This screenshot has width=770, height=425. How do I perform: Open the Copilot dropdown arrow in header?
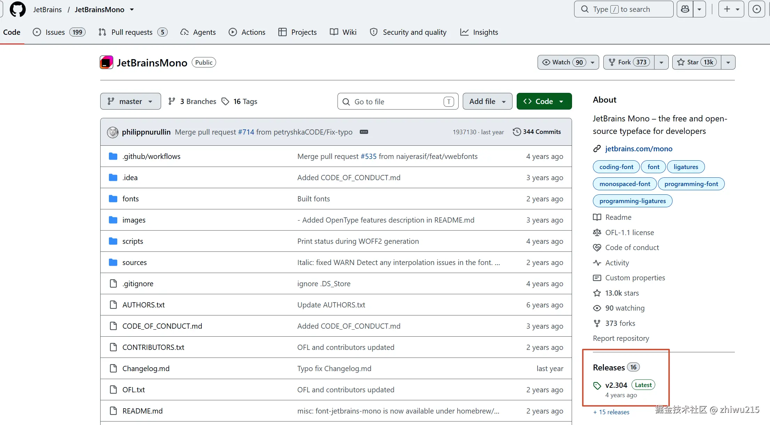click(x=699, y=9)
